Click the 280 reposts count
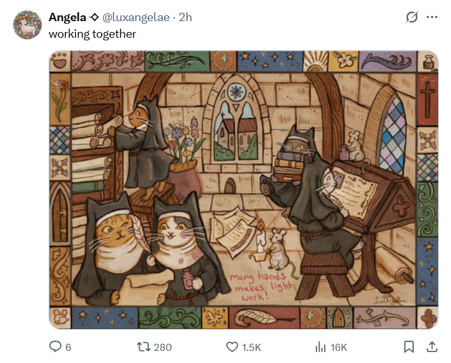The height and width of the screenshot is (363, 451). click(x=163, y=347)
